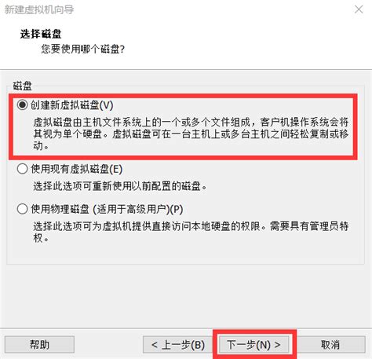Image resolution: width=372 pixels, height=359 pixels.
Task: Click the virtual disk description starting 虚拟磁盘由主机文件系统
Action: 191,134
